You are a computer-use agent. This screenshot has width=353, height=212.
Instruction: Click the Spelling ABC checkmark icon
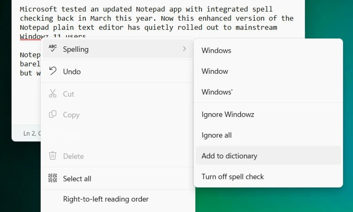(53, 48)
